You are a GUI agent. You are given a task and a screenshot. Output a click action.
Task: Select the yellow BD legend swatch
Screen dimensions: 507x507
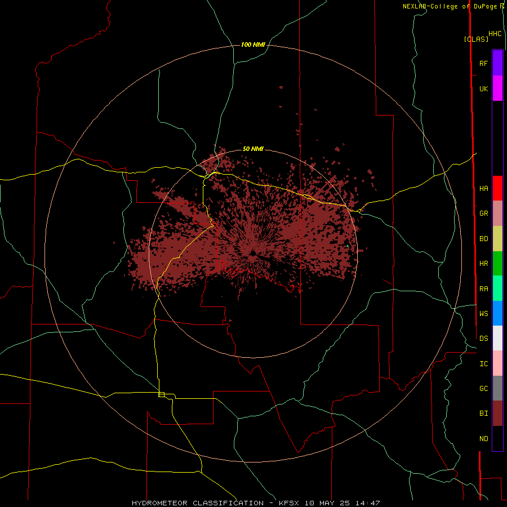(x=497, y=239)
